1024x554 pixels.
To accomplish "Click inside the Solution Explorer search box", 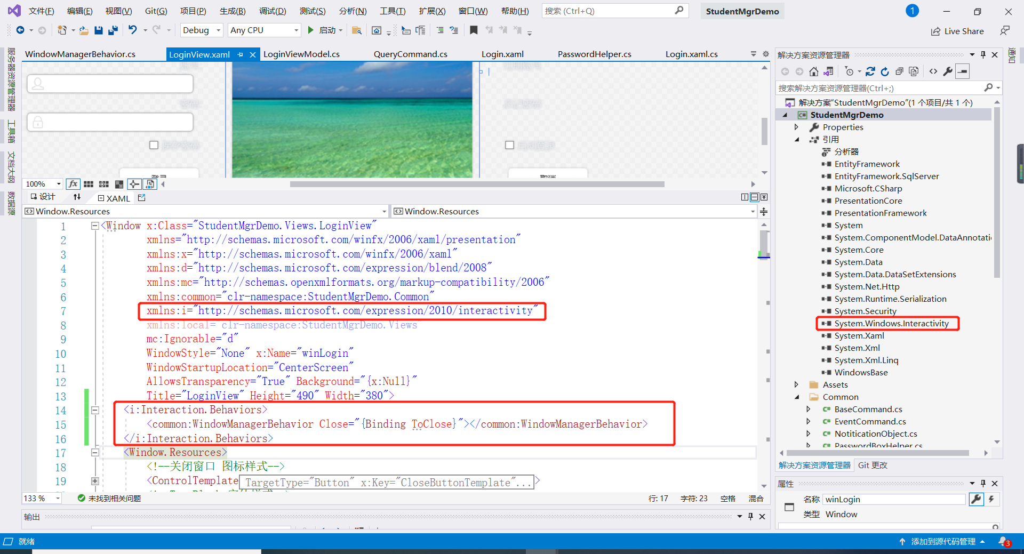I will point(880,87).
